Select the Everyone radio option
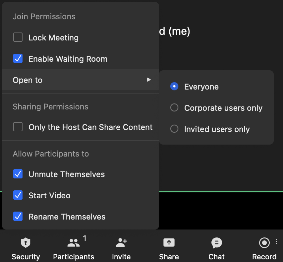 click(x=174, y=87)
